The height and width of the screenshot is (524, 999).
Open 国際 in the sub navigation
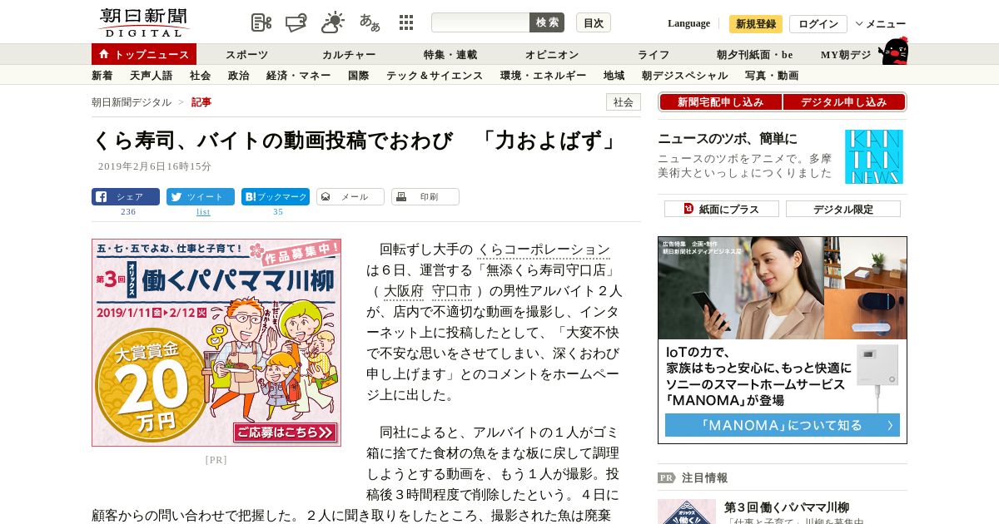[359, 76]
